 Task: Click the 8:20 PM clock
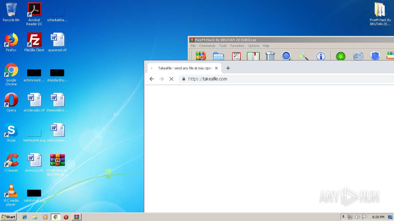378,217
